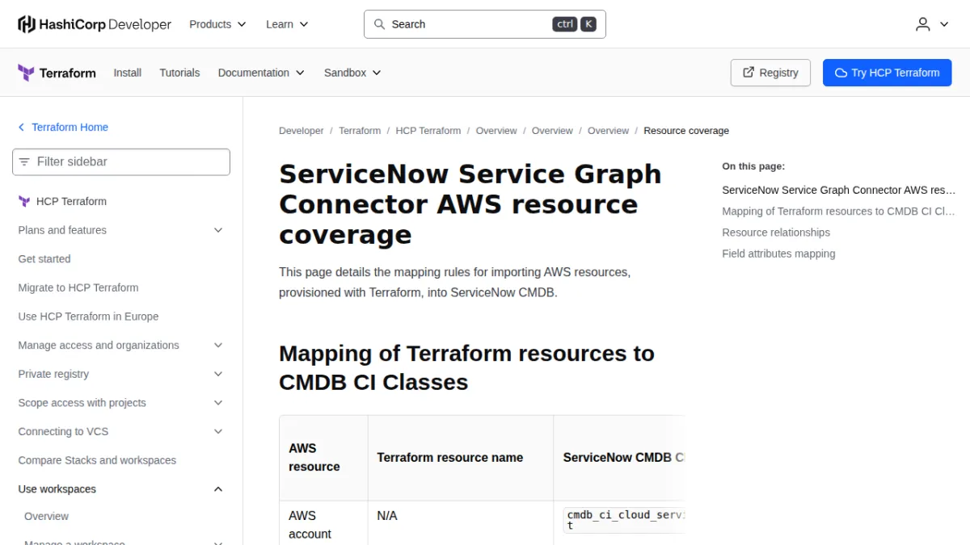Click the search magnifier icon
The image size is (970, 545).
[379, 24]
